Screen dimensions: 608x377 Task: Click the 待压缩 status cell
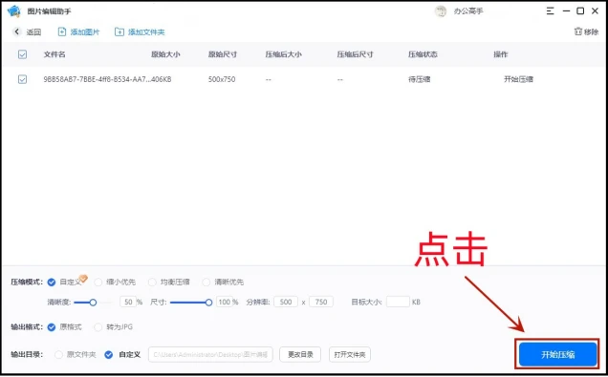tap(419, 79)
